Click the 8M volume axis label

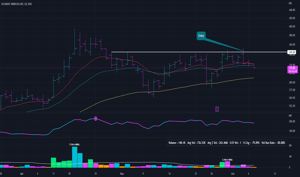coord(290,145)
